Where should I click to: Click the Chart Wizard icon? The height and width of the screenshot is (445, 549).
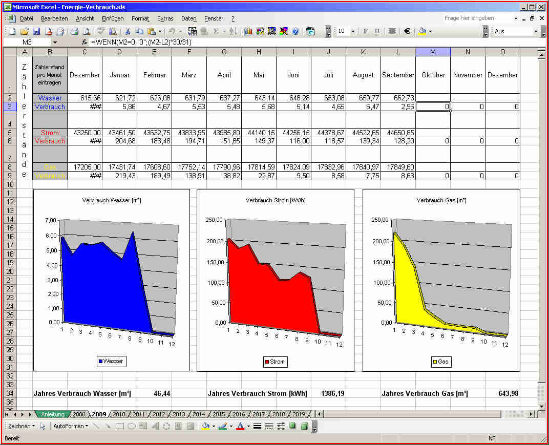click(248, 31)
